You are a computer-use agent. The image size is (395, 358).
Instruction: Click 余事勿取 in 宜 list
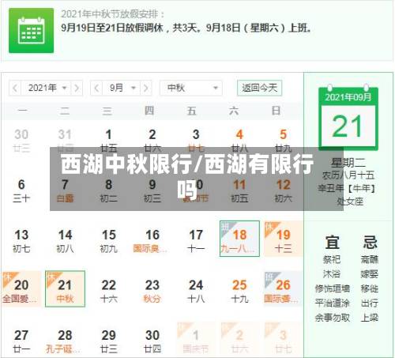click(x=333, y=318)
